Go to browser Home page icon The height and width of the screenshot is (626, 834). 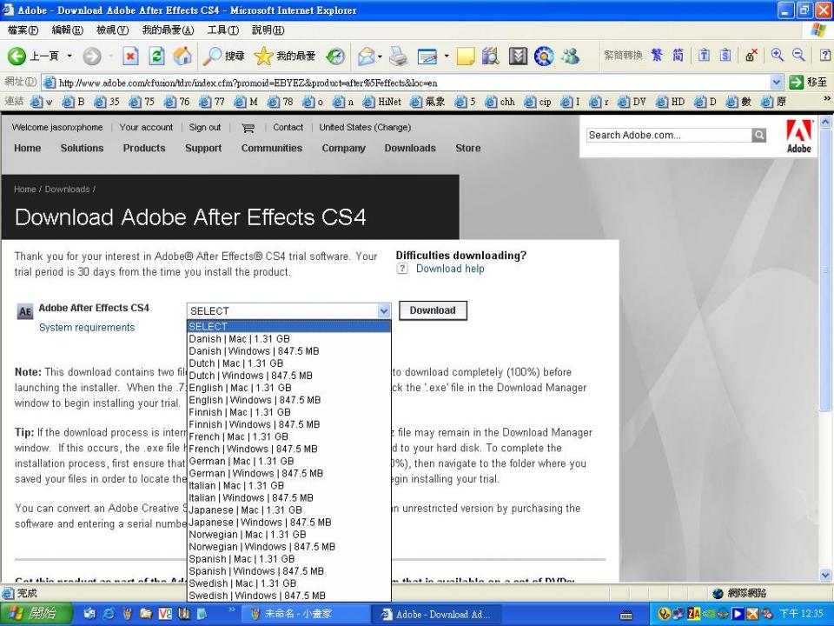coord(182,56)
